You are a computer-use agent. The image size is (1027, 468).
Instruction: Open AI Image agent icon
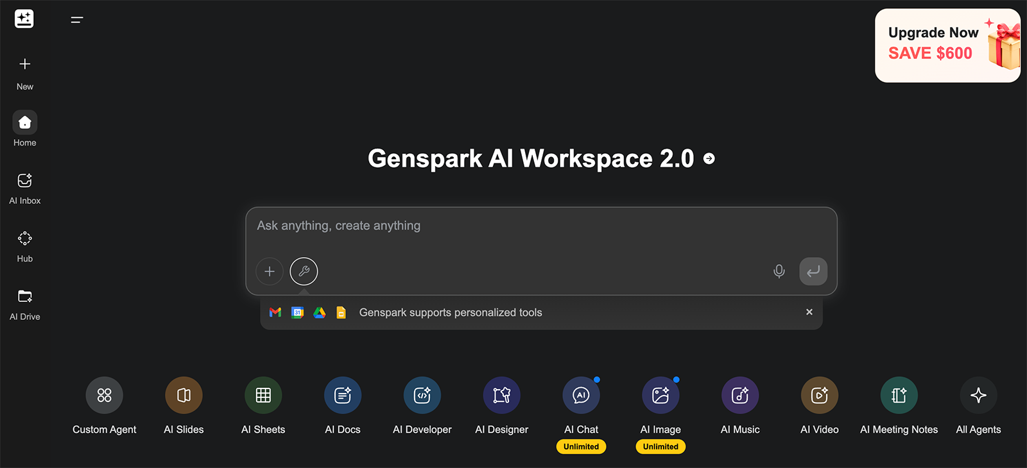(660, 396)
